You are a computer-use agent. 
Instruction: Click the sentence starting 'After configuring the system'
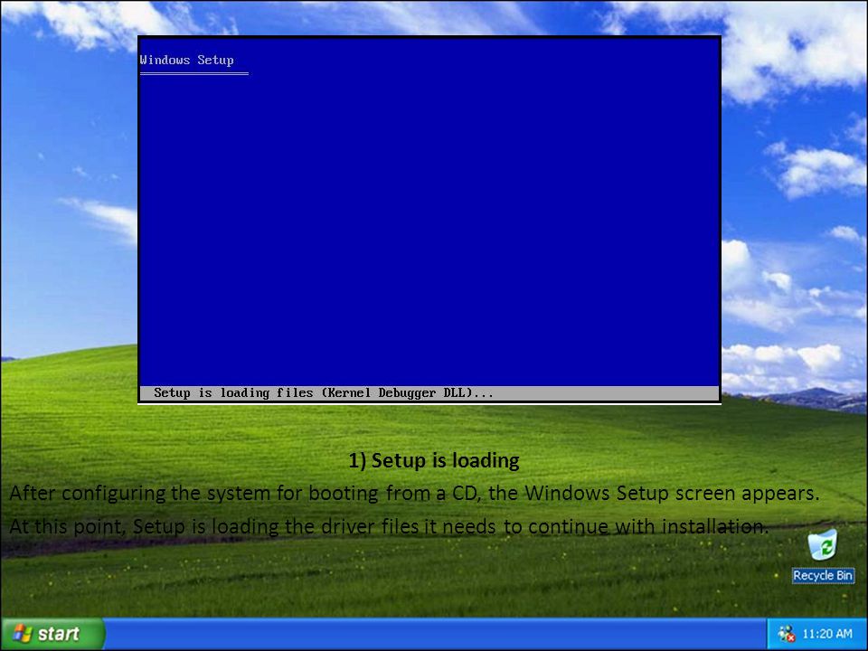pyautogui.click(x=414, y=493)
